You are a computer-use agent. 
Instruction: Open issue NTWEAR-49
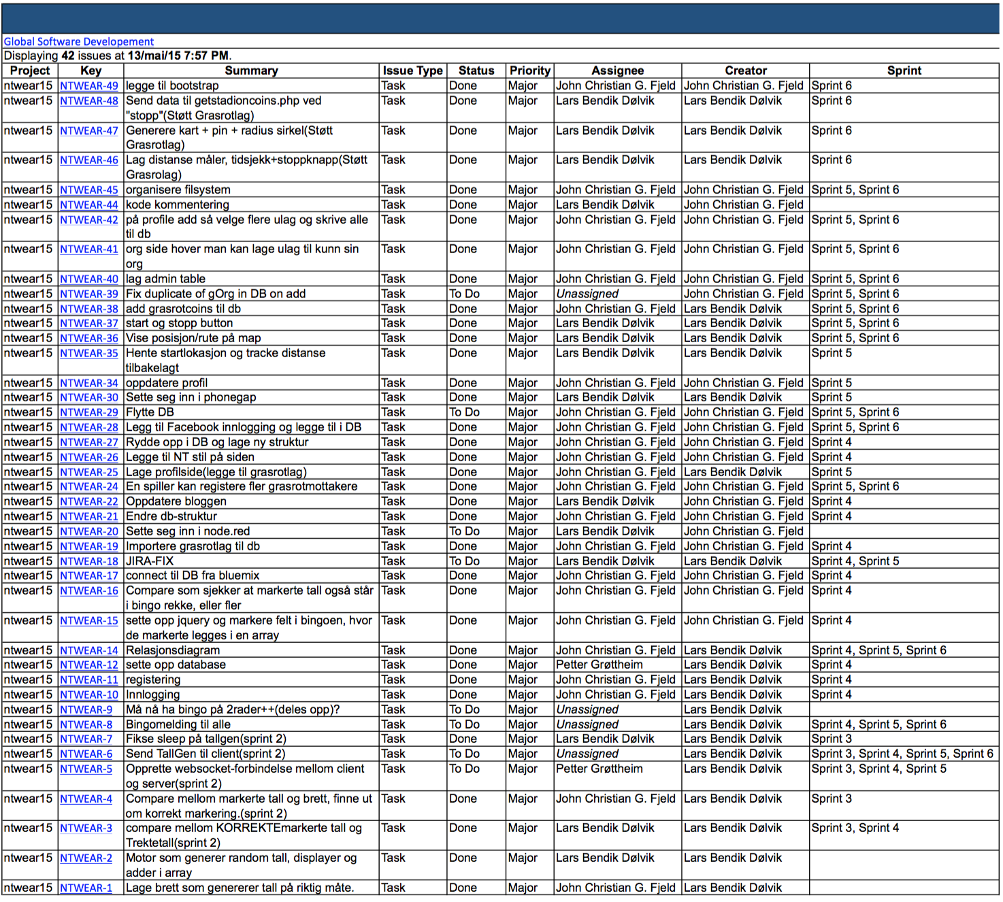point(89,86)
